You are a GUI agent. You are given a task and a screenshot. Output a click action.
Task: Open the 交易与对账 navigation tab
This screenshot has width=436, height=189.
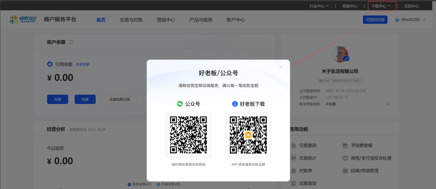pos(131,20)
